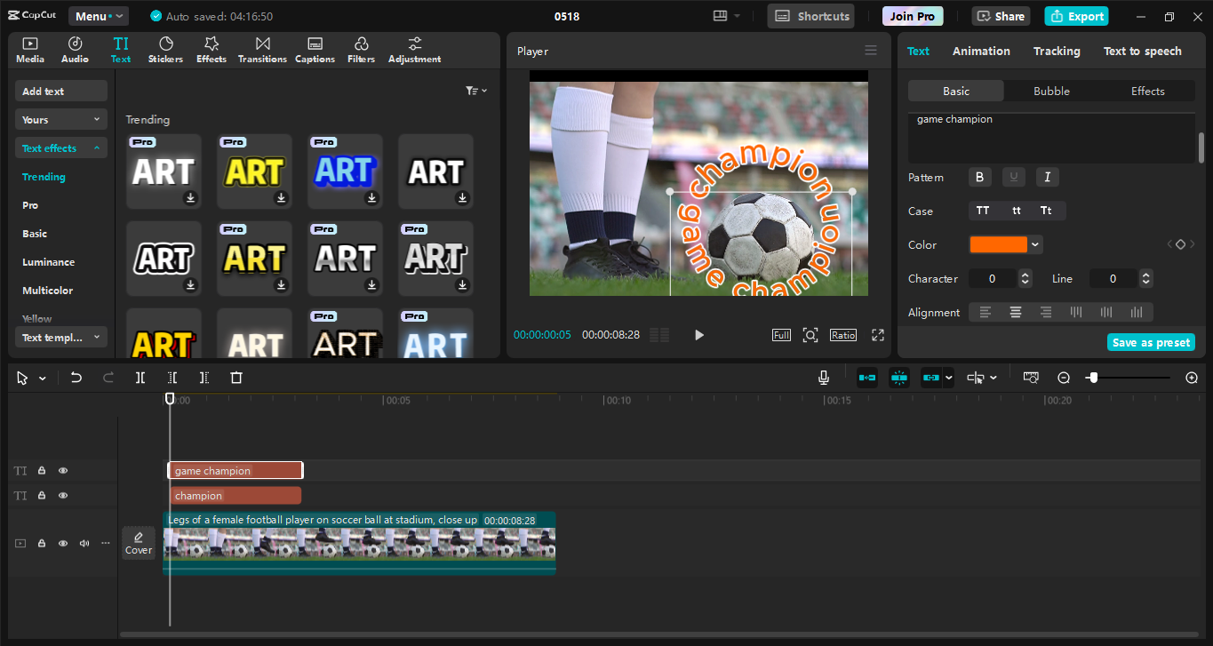Open the Record voiceover microphone icon
The image size is (1213, 646).
[824, 377]
